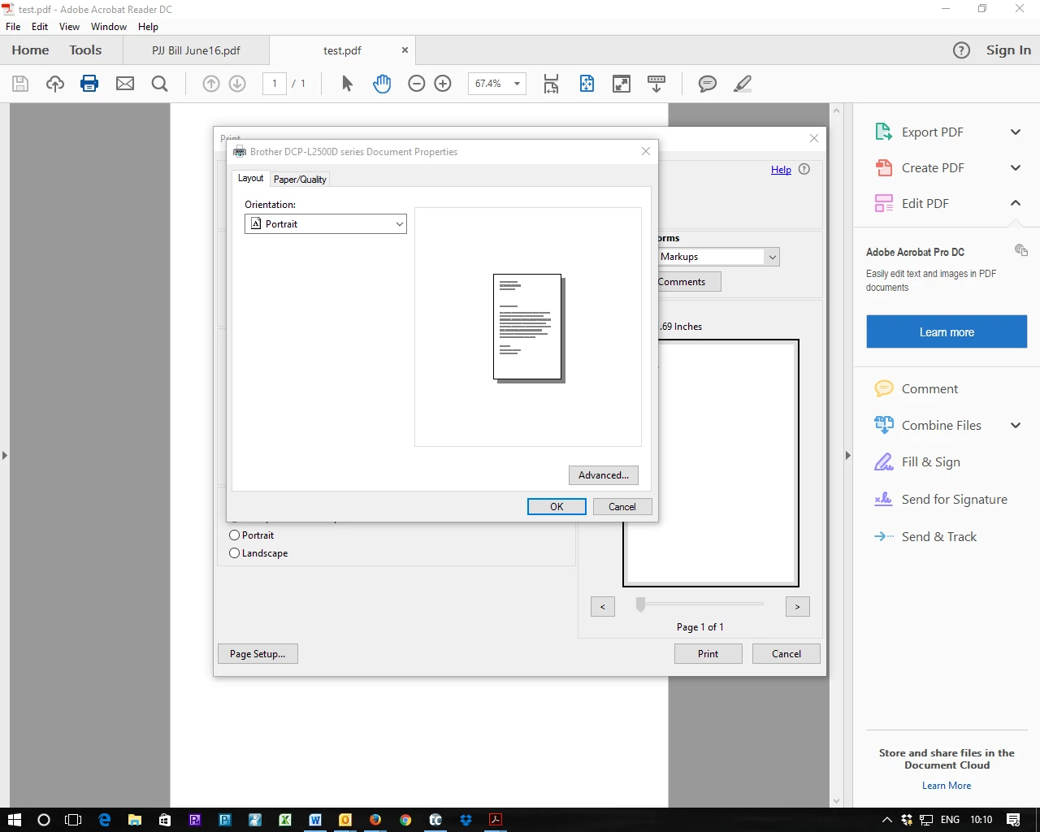Open the View menu
1040x832 pixels.
pyautogui.click(x=70, y=27)
